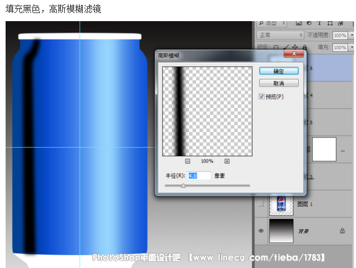Image resolution: width=356 pixels, height=268 pixels.
Task: Click the 100% zoom level text in dialog
Action: [x=207, y=161]
